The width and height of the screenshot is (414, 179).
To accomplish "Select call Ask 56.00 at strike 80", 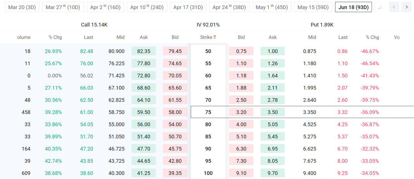I will [144, 124].
